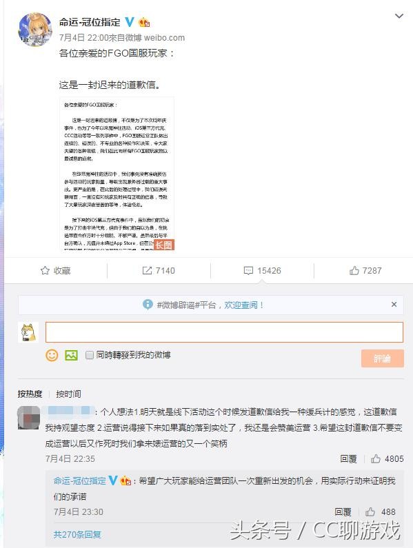Click the orange 評論 submit button

[x=382, y=358]
